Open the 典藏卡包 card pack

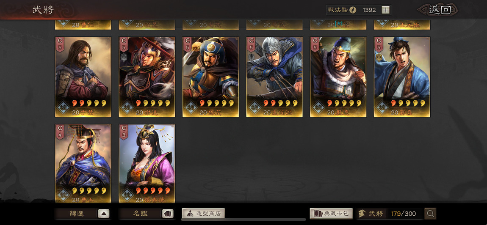[331, 214]
